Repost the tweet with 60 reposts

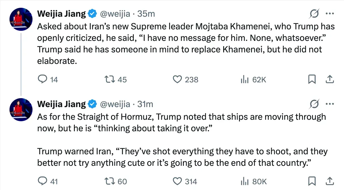coord(110,181)
